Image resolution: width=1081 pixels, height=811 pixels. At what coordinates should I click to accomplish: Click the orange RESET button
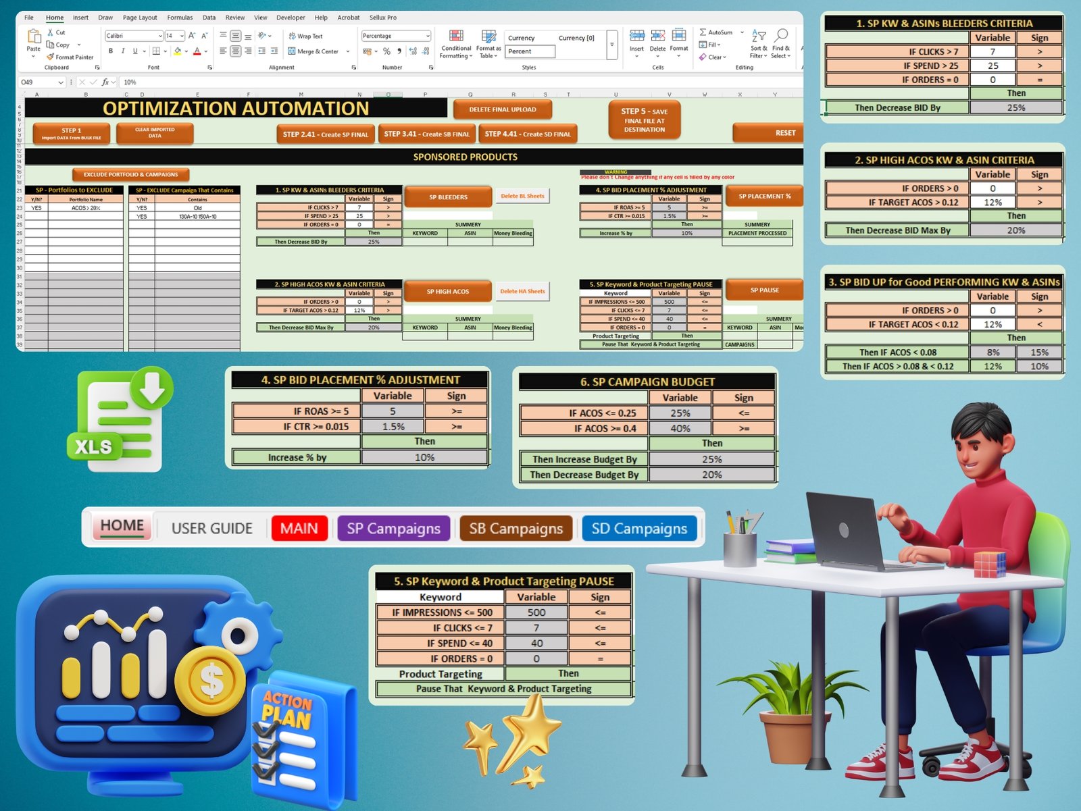[770, 133]
